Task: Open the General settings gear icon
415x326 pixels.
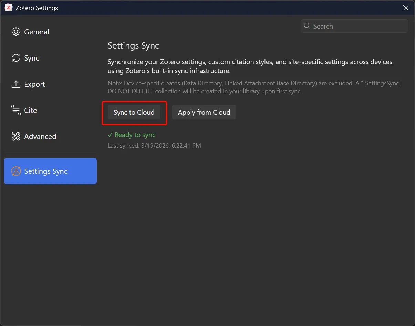Action: (16, 32)
